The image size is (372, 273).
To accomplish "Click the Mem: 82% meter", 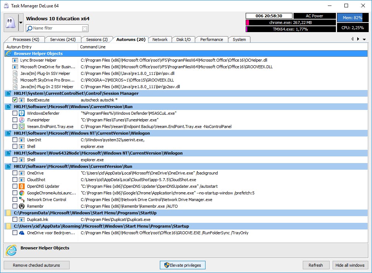I will pyautogui.click(x=352, y=18).
